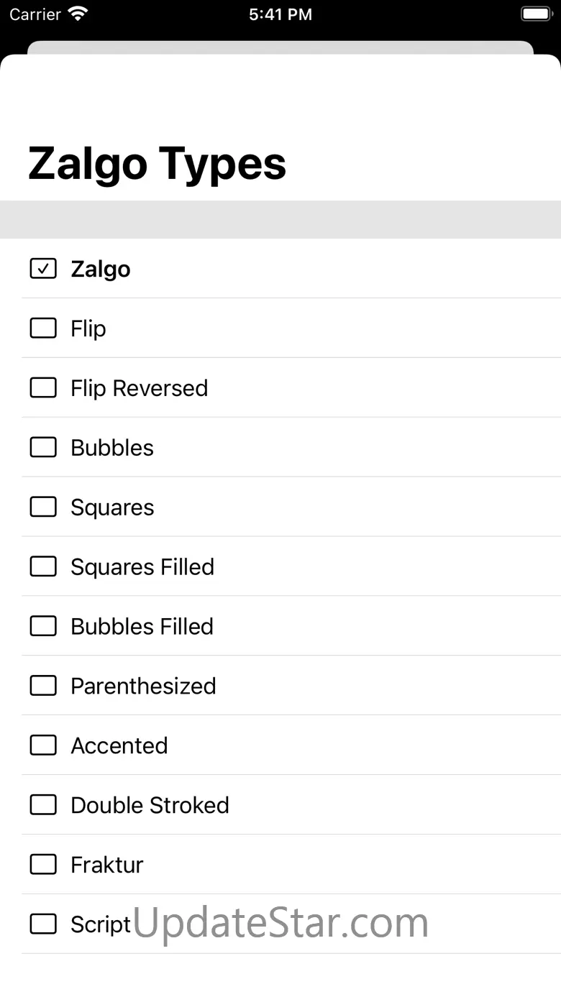Choose the Zalgo list row label
This screenshot has width=561, height=997.
[101, 270]
